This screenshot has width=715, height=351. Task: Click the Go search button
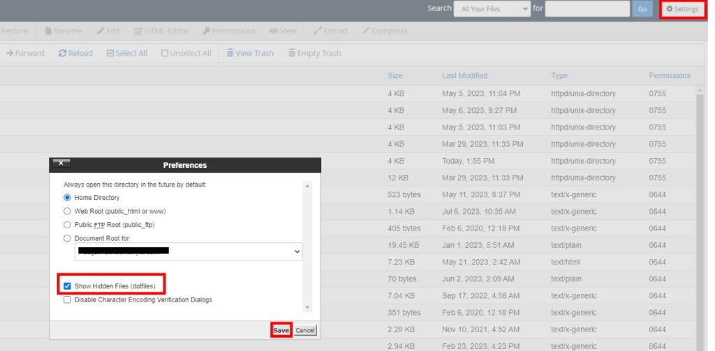tap(642, 9)
